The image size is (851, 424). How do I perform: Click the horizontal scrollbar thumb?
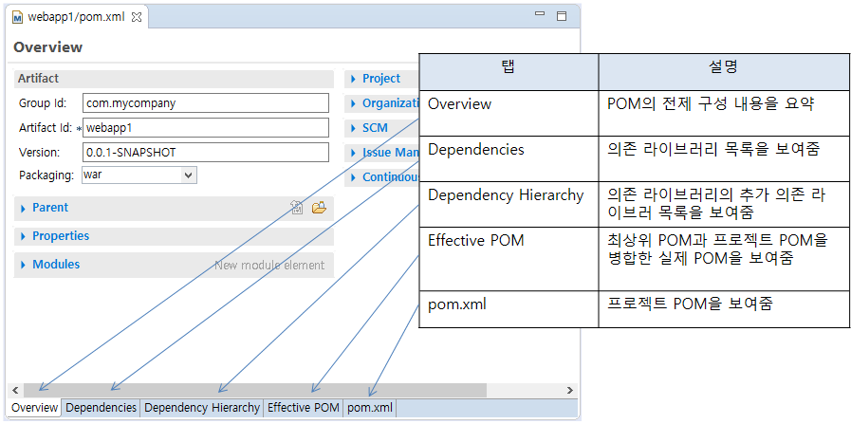pyautogui.click(x=255, y=391)
